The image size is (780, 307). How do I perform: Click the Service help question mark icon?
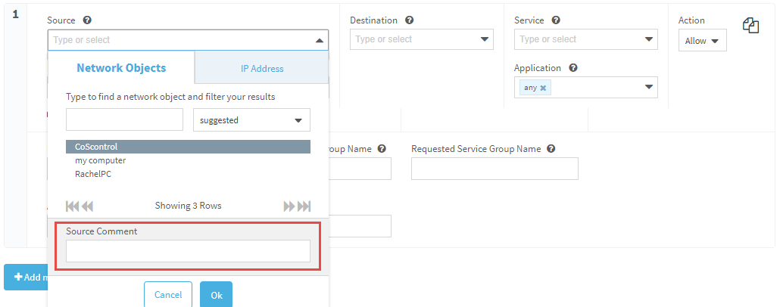[557, 20]
